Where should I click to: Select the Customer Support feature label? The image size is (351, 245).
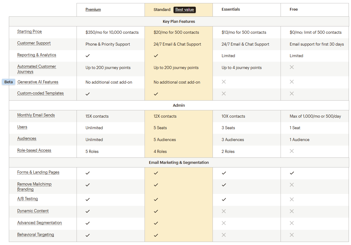pyautogui.click(x=34, y=43)
